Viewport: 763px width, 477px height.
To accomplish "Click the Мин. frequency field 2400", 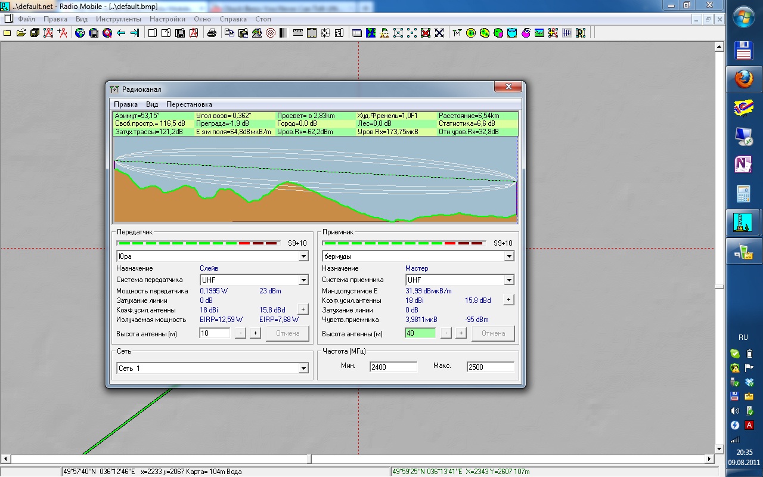I will point(393,367).
